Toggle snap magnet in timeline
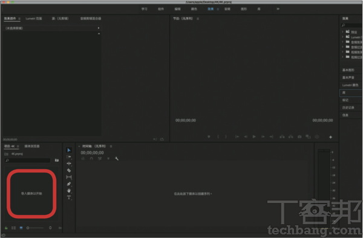This screenshot has width=363, height=238. point(91,158)
